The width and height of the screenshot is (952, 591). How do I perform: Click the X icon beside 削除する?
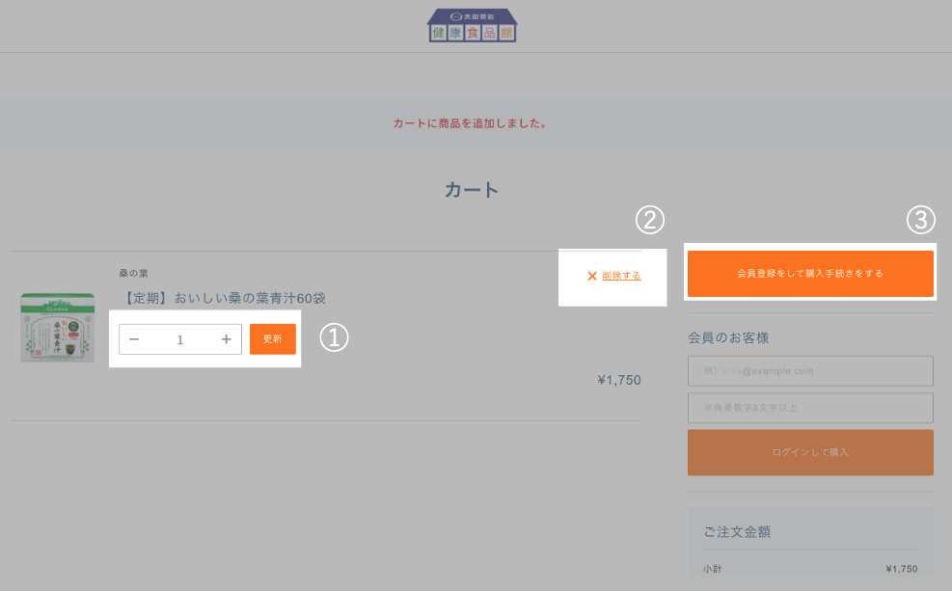point(592,276)
